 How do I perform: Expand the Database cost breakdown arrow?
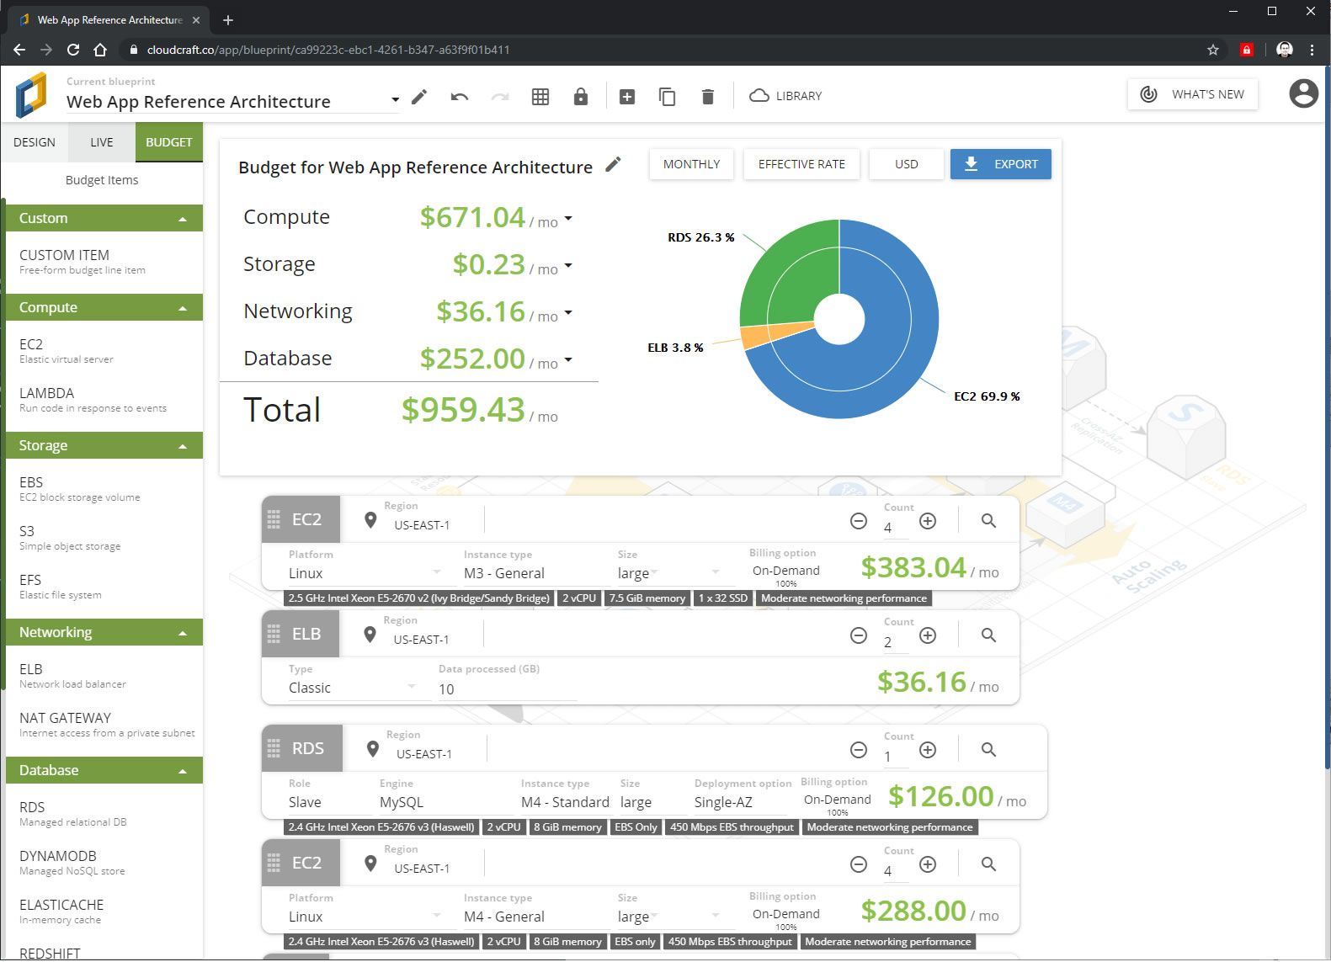click(568, 360)
